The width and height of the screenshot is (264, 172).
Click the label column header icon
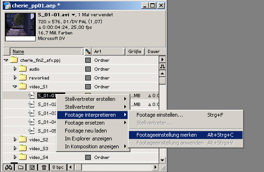(x=88, y=52)
